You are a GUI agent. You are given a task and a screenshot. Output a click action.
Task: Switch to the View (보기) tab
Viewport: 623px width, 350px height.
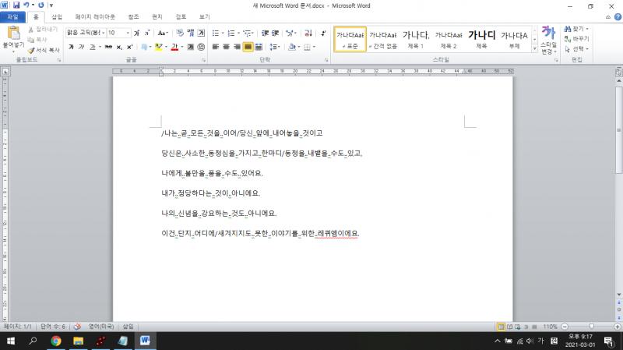tap(204, 16)
